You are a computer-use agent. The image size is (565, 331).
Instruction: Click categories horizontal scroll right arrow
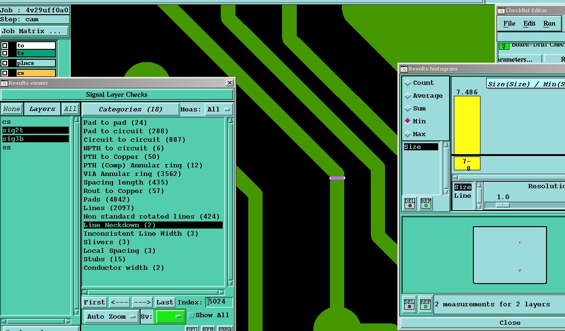click(x=221, y=292)
